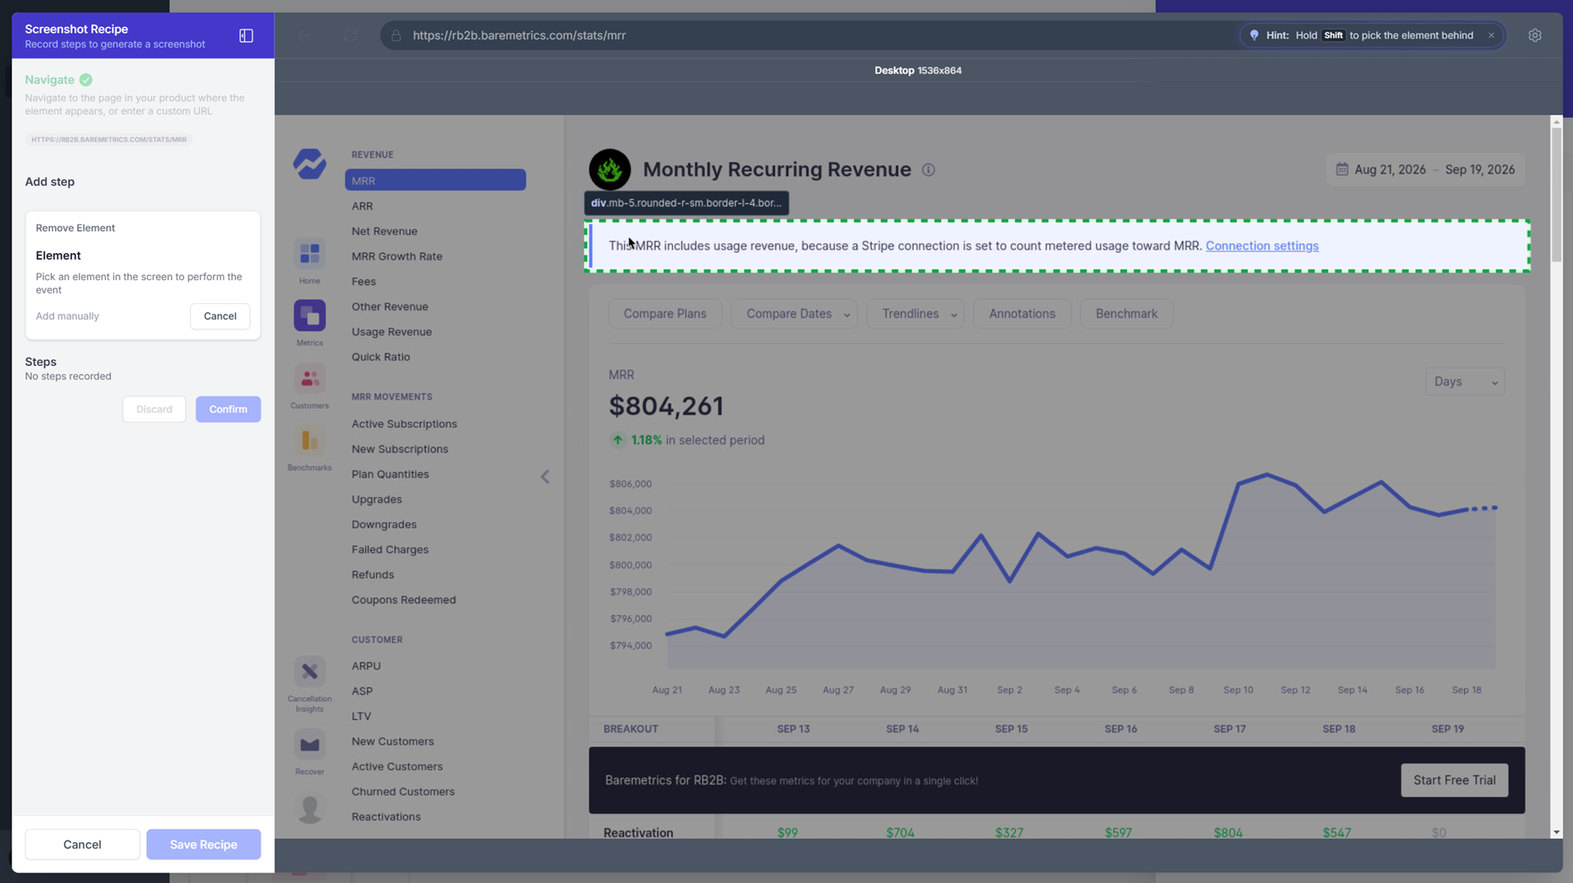Click the Discard steps button
1573x883 pixels.
154,410
